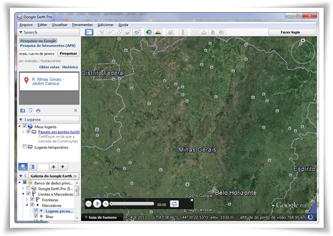Uncheck the Passeio aos pontos turísticos checkbox
This screenshot has height=236, width=333.
[28, 131]
